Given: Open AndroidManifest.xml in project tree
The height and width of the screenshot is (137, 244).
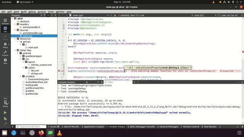Looking at the screenshot, I should click(x=37, y=82).
